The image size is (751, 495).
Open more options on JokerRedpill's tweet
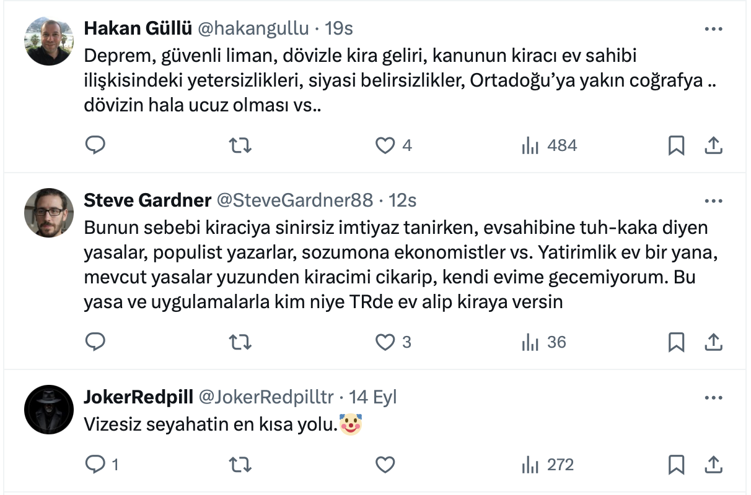click(x=714, y=398)
